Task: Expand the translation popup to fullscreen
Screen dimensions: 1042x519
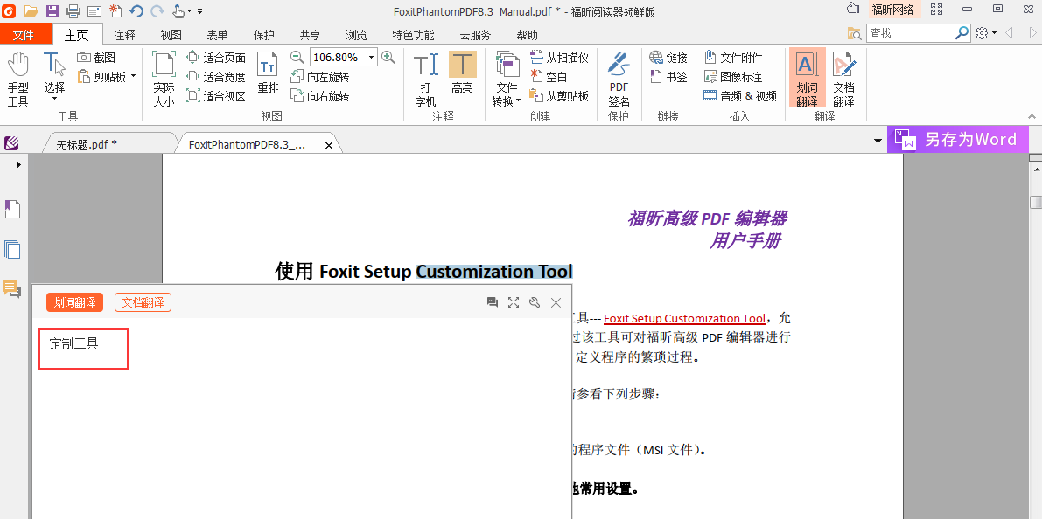Action: click(x=513, y=302)
